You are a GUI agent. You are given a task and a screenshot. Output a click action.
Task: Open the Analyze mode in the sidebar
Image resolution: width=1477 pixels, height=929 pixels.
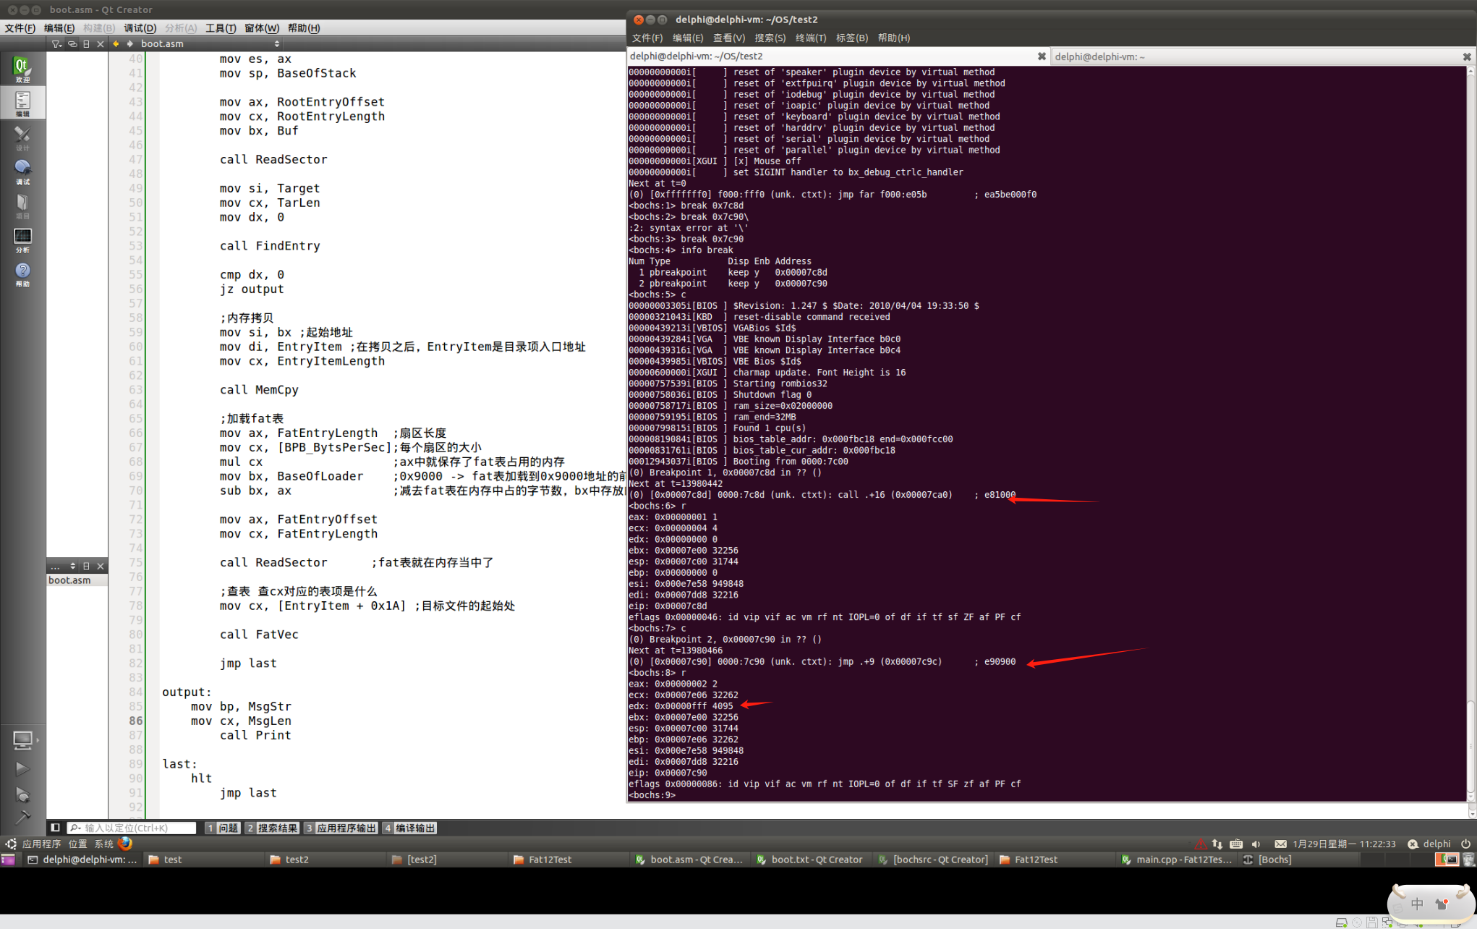coord(22,240)
